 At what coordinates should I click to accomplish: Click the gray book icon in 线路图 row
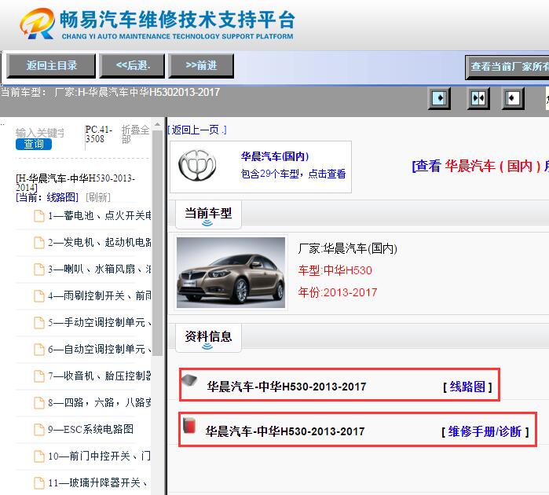pyautogui.click(x=189, y=379)
